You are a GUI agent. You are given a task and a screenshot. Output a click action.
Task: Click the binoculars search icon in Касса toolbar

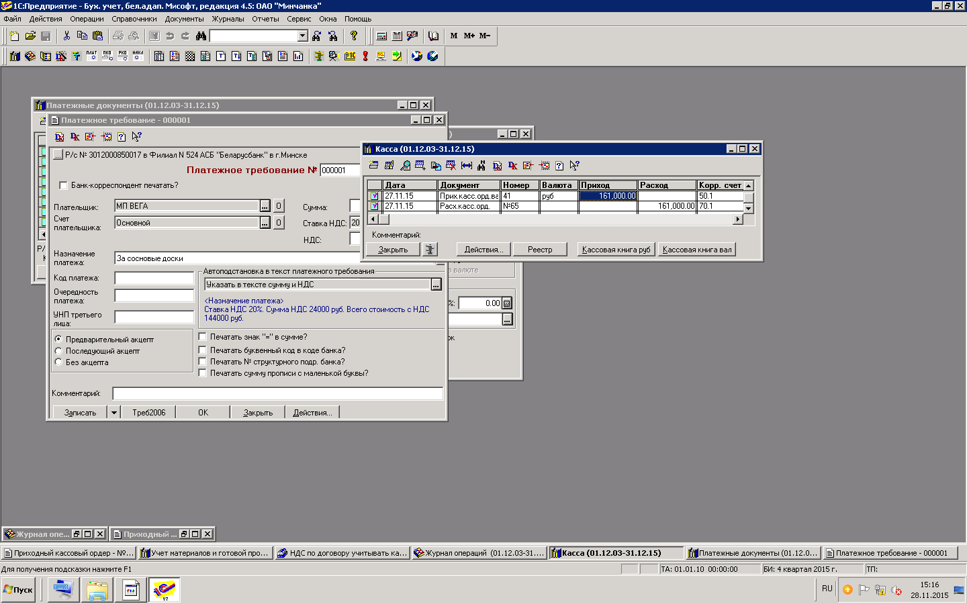click(481, 165)
